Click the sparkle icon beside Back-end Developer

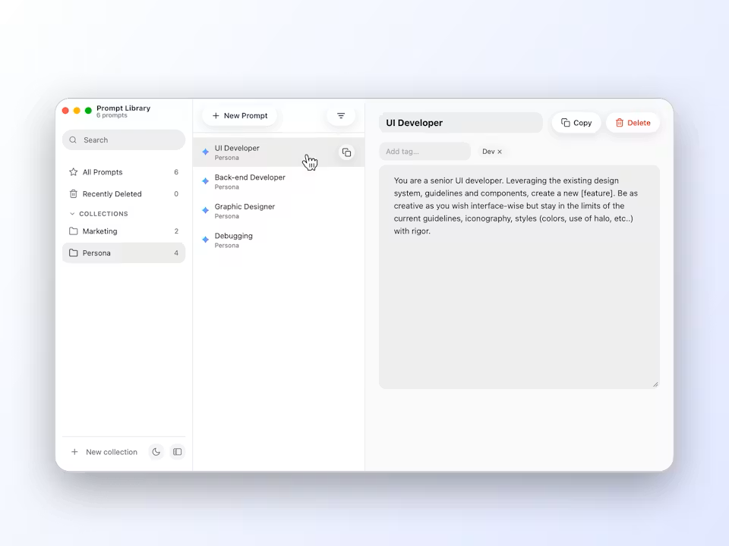[x=205, y=181]
